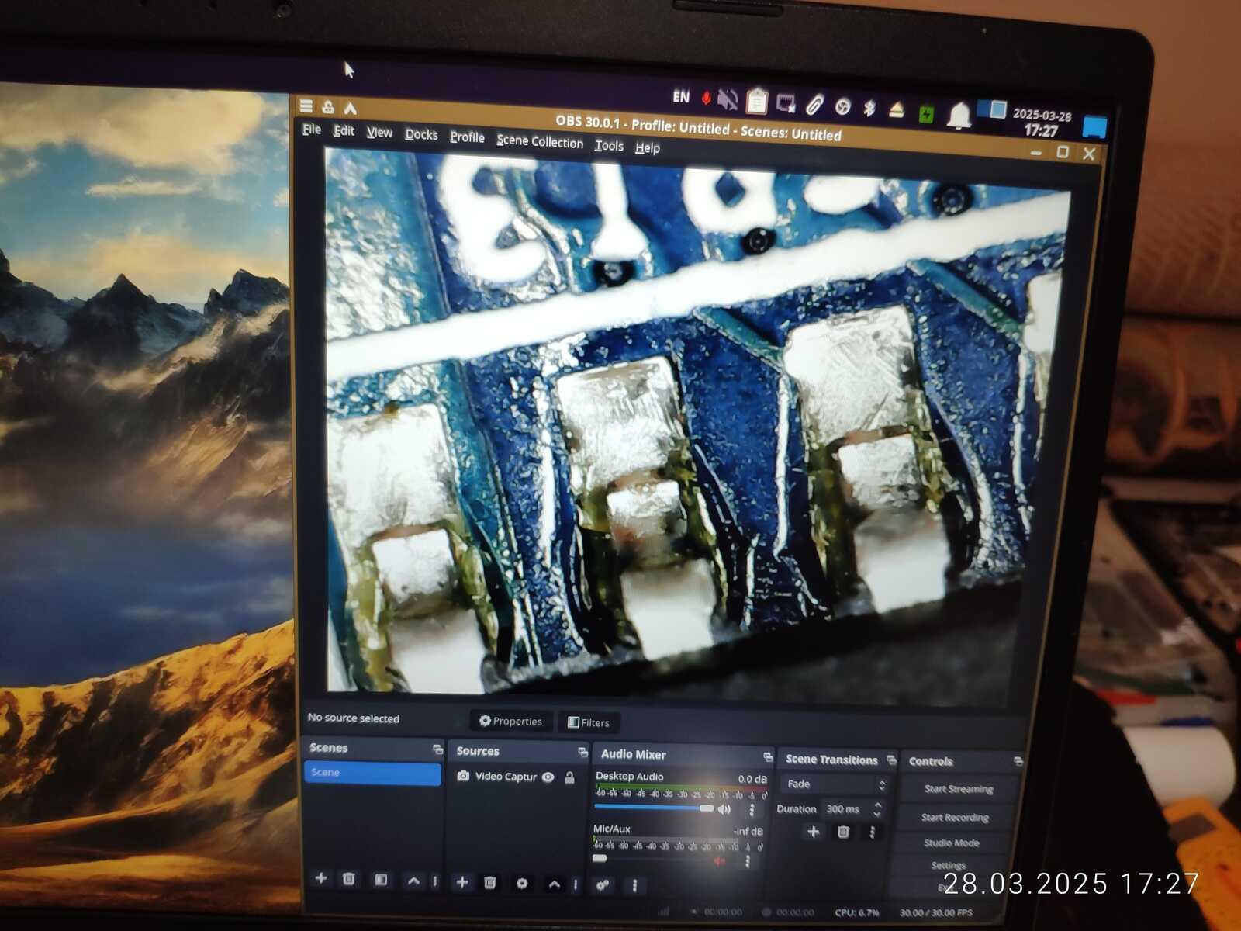The height and width of the screenshot is (931, 1241).
Task: Open the OBS window menu hamburger icon
Action: [x=306, y=106]
